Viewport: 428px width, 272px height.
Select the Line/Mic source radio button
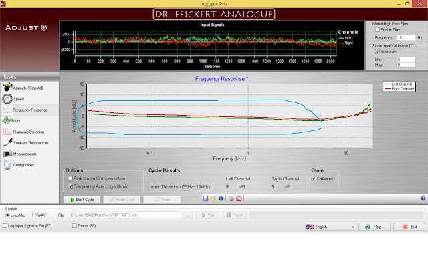[x=7, y=215]
